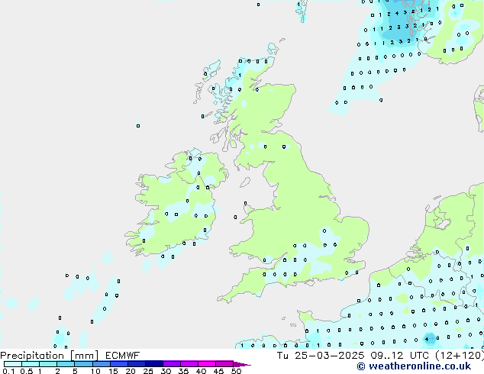Pick the 15–20 mm blue legend swatch
The height and width of the screenshot is (374, 484).
118,364
